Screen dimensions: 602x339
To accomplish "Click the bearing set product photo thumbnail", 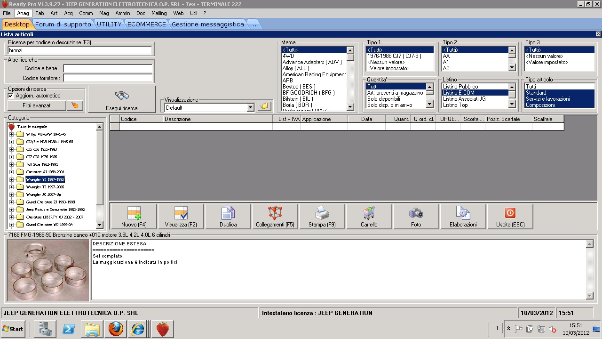I will click(48, 270).
